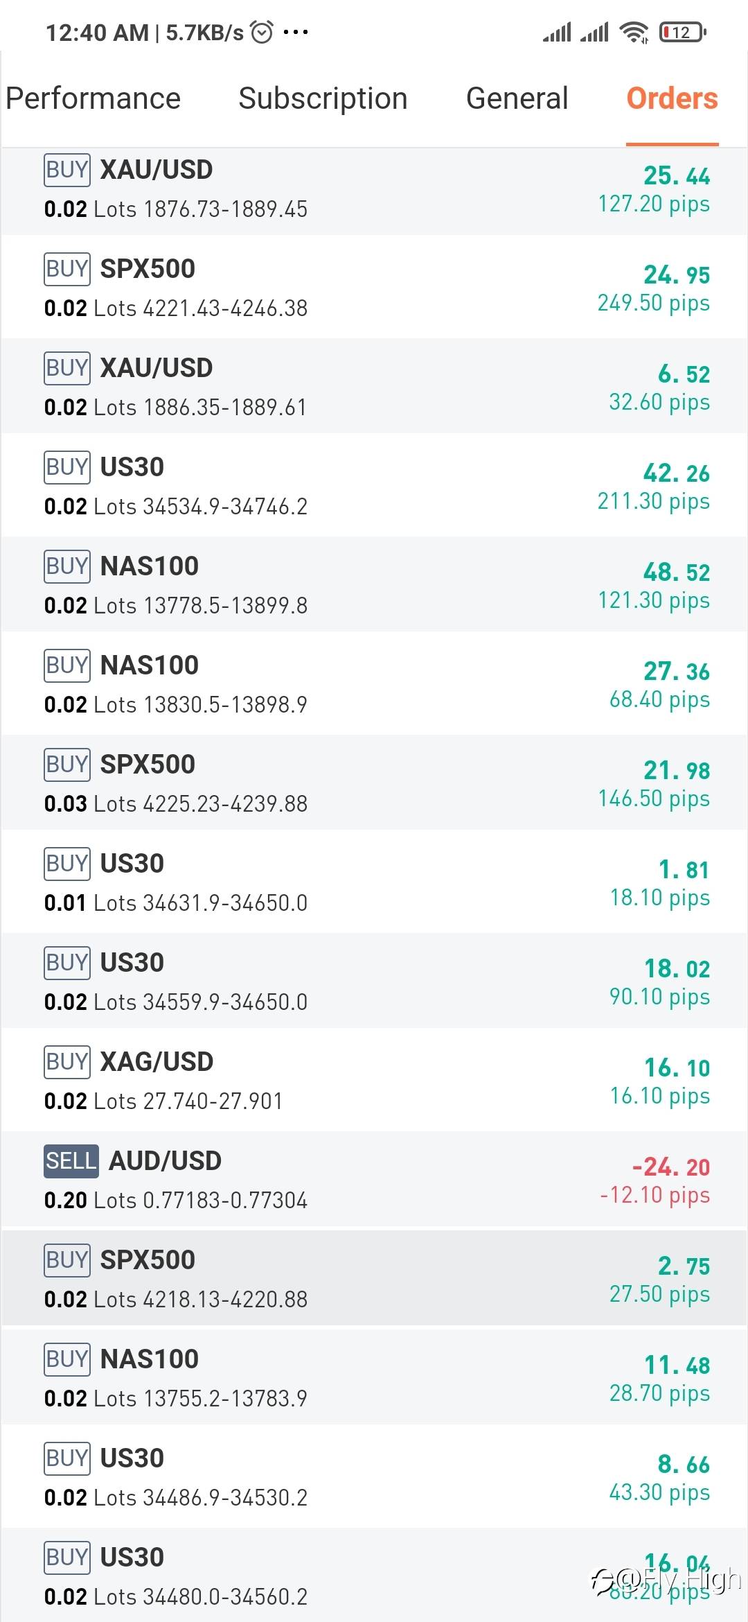Select the General tab
Viewport: 748px width, 1622px height.
tap(517, 98)
